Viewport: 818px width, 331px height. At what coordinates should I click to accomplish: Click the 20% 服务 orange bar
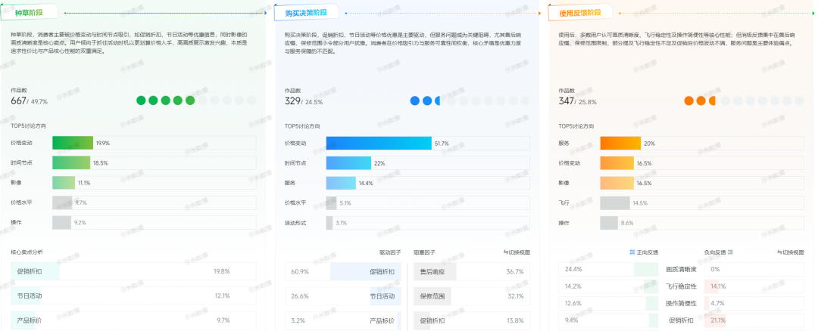[620, 143]
